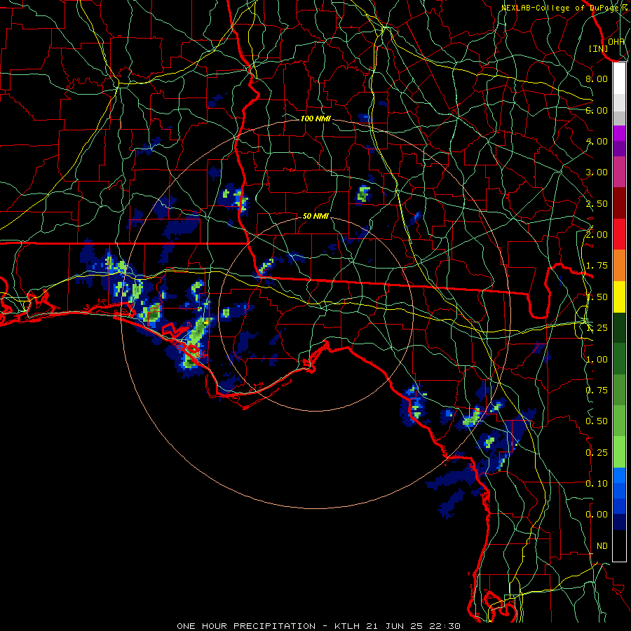Image resolution: width=631 pixels, height=631 pixels.
Task: Select the 2.50 legend value
Action: point(597,203)
